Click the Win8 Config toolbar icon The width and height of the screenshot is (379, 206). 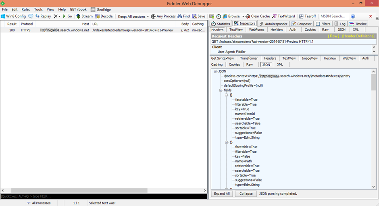[3, 16]
